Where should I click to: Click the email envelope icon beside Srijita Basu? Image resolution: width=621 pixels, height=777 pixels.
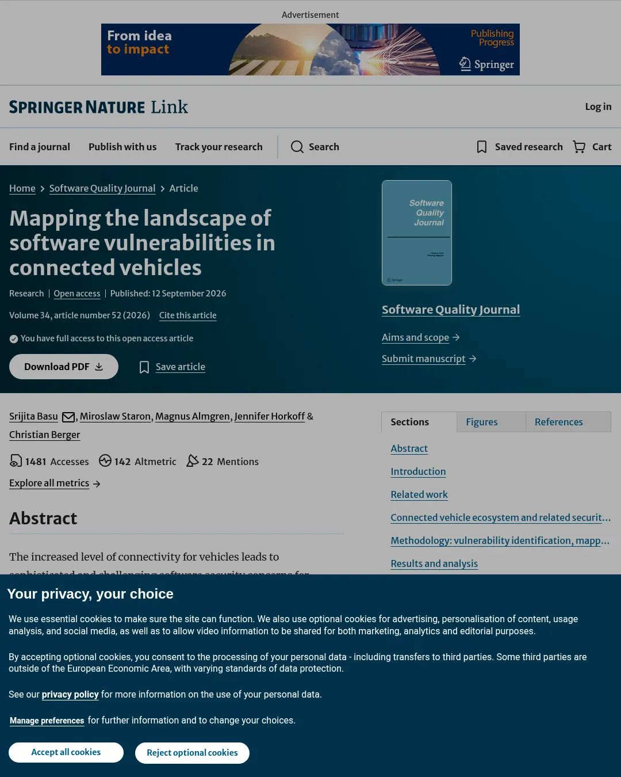pyautogui.click(x=68, y=417)
